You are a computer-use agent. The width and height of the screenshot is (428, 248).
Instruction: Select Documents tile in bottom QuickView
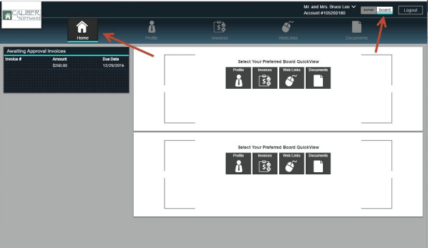coord(318,163)
